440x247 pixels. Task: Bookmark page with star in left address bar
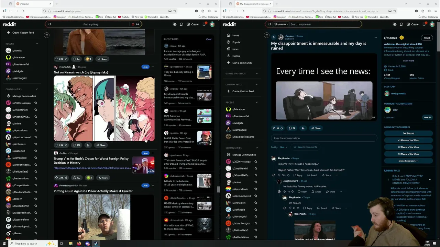tap(175, 11)
